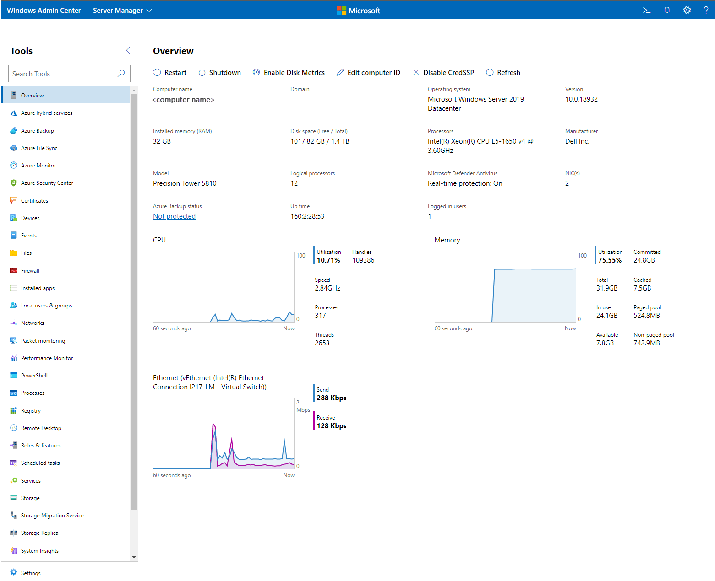This screenshot has width=715, height=581.
Task: Click the Not protected backup status link
Action: [x=174, y=216]
